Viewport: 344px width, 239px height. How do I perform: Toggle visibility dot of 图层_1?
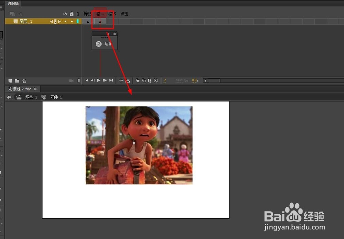pyautogui.click(x=65, y=21)
